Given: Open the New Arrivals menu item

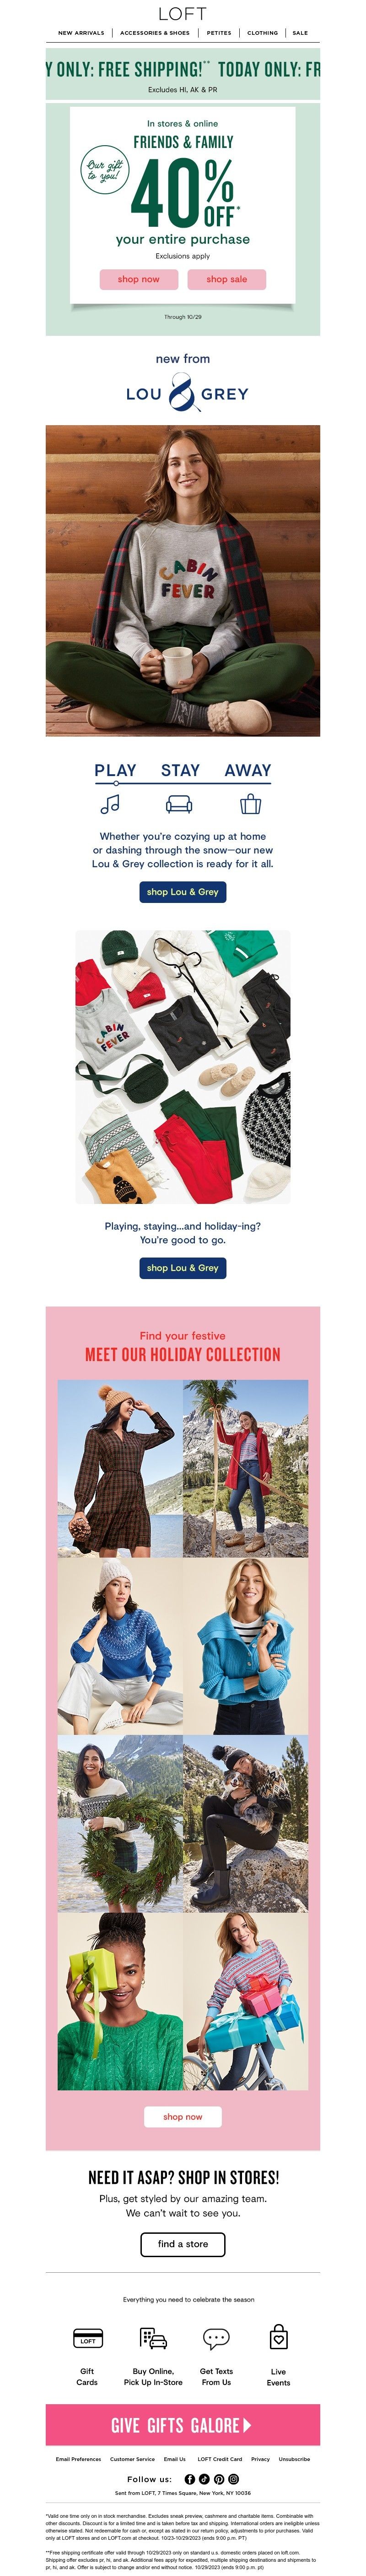Looking at the screenshot, I should pos(81,33).
